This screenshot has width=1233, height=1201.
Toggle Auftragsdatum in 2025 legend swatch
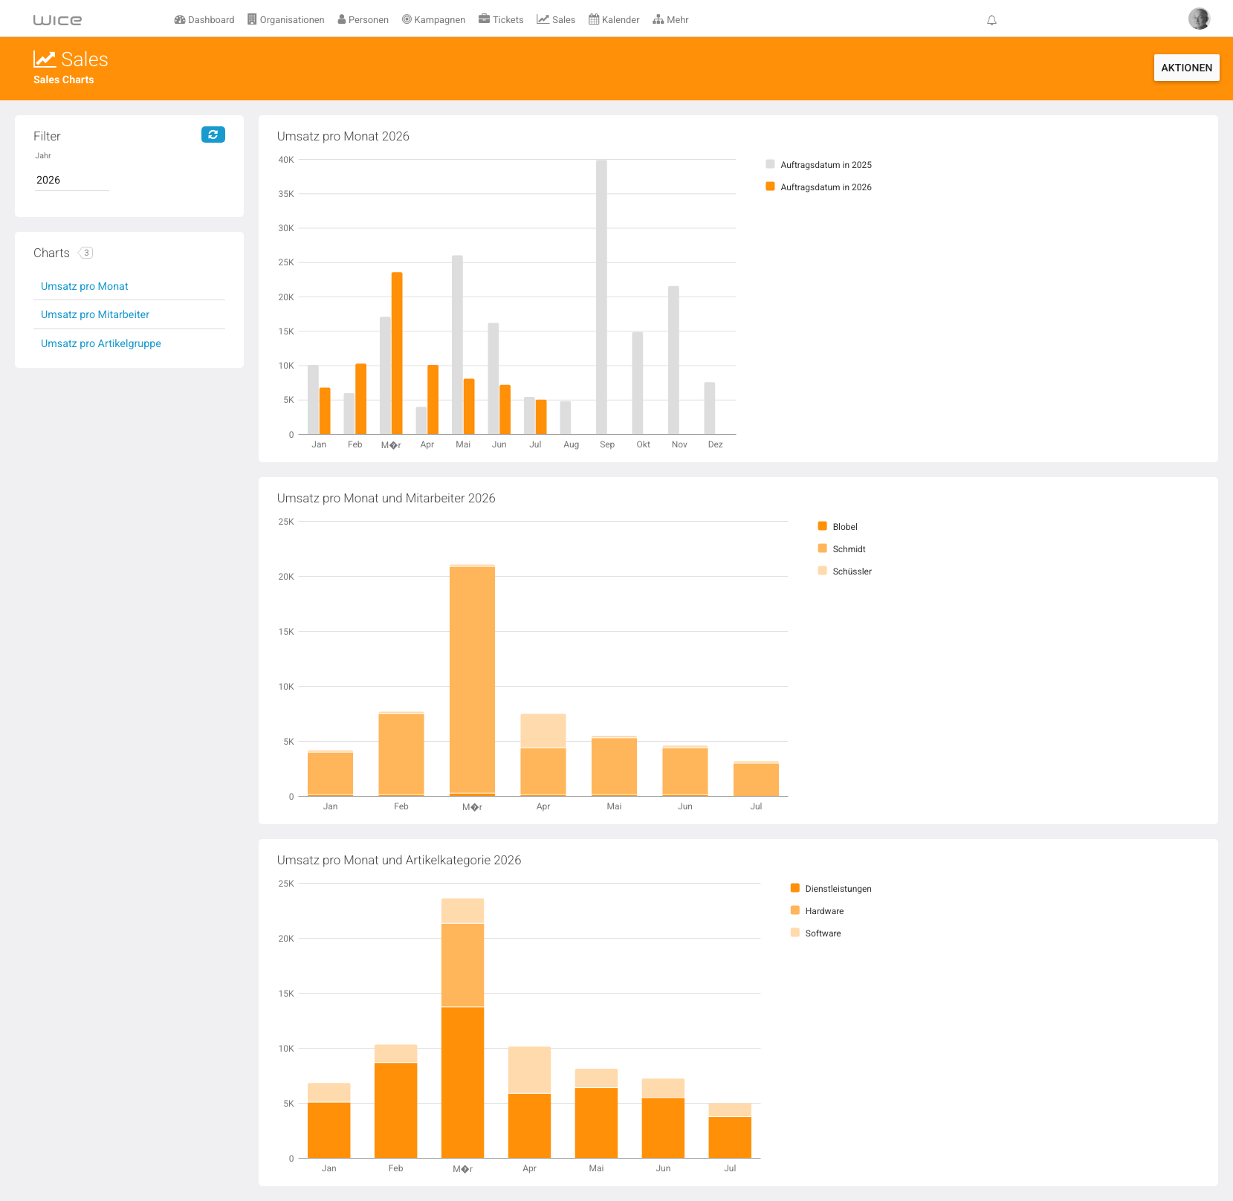(x=770, y=164)
